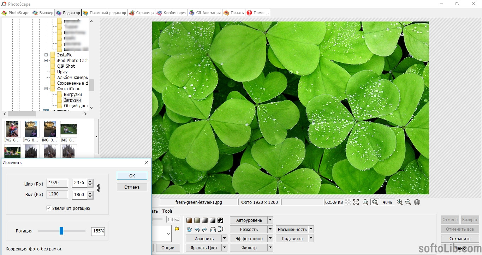This screenshot has height=255, width=482.
Task: Open the Печать tab
Action: [x=234, y=13]
